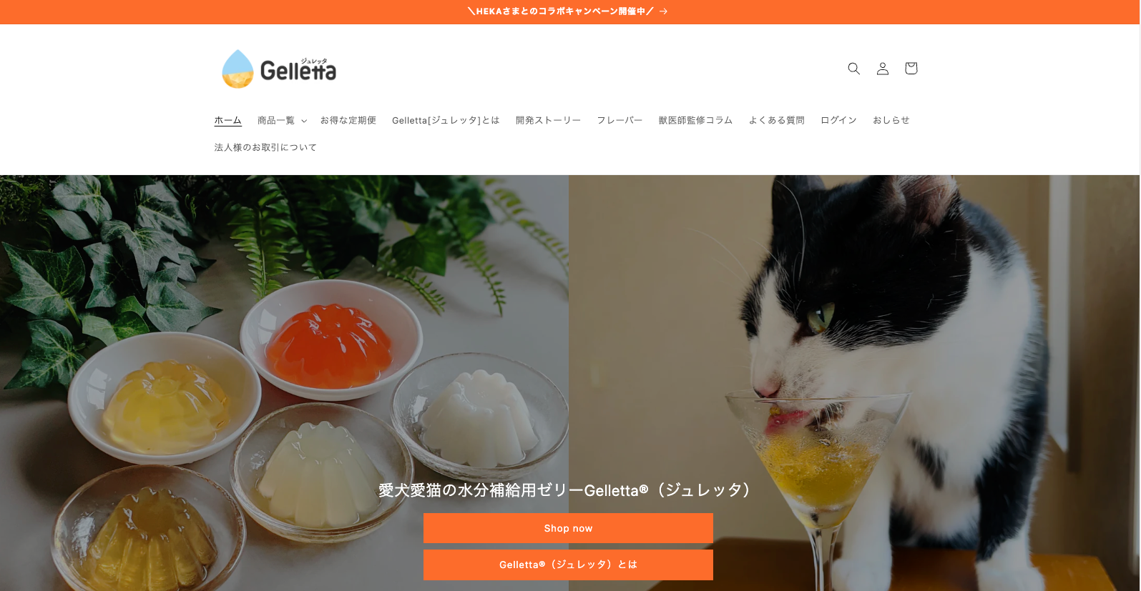Open the おしらせ navigation link
Viewport: 1141px width, 591px height.
tap(891, 120)
